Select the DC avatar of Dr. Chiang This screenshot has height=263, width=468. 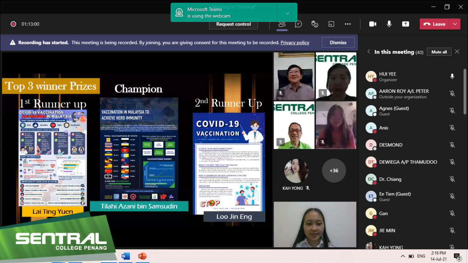click(371, 179)
